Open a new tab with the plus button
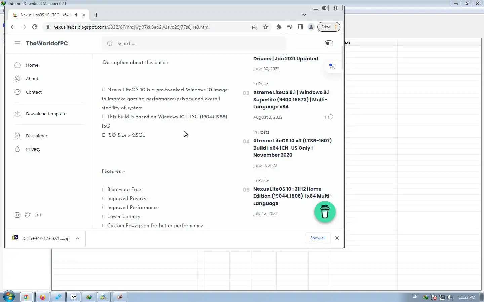This screenshot has width=484, height=302. pos(96,15)
